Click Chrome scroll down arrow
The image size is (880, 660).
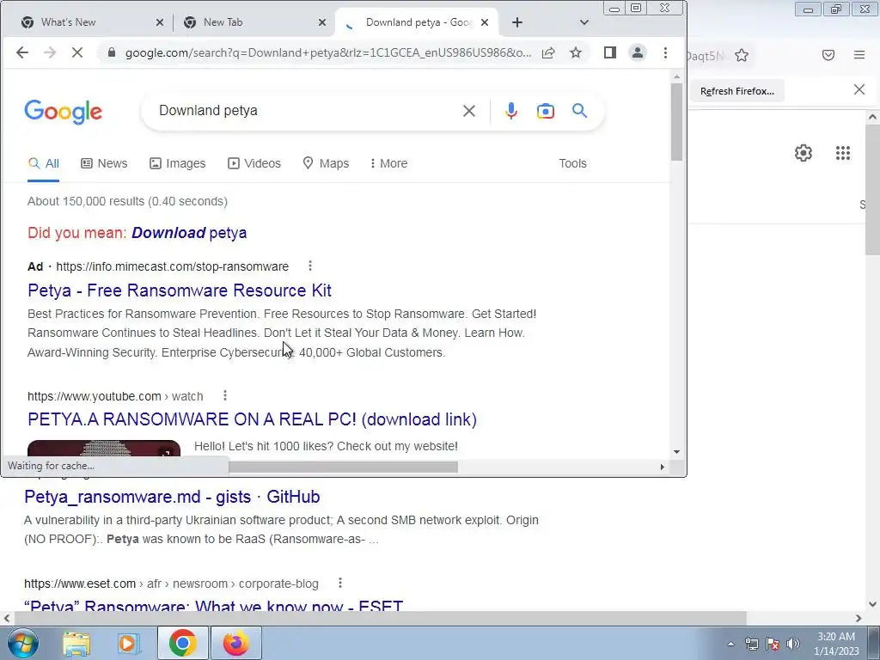676,452
